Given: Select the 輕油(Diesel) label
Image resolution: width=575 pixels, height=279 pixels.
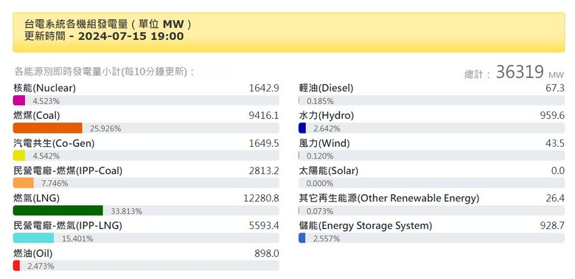Looking at the screenshot, I should click(326, 88).
